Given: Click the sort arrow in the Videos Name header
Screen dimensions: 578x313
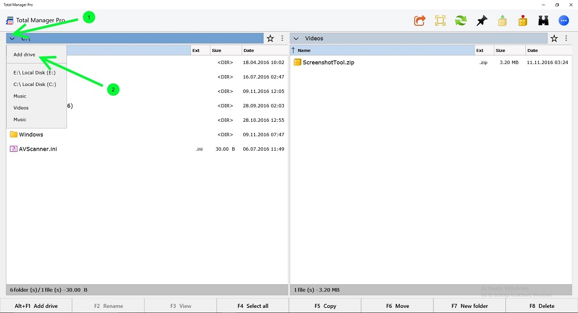Looking at the screenshot, I should 294,50.
